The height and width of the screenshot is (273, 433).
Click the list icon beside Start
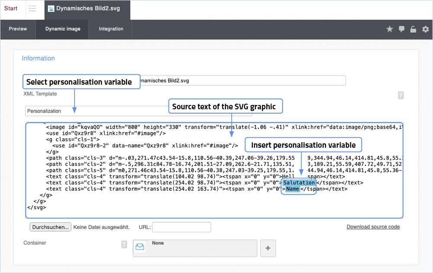pos(32,9)
